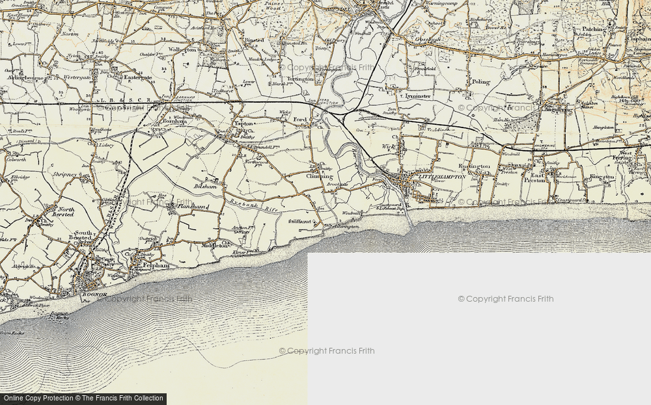Select the Shripney place name

pyautogui.click(x=65, y=175)
